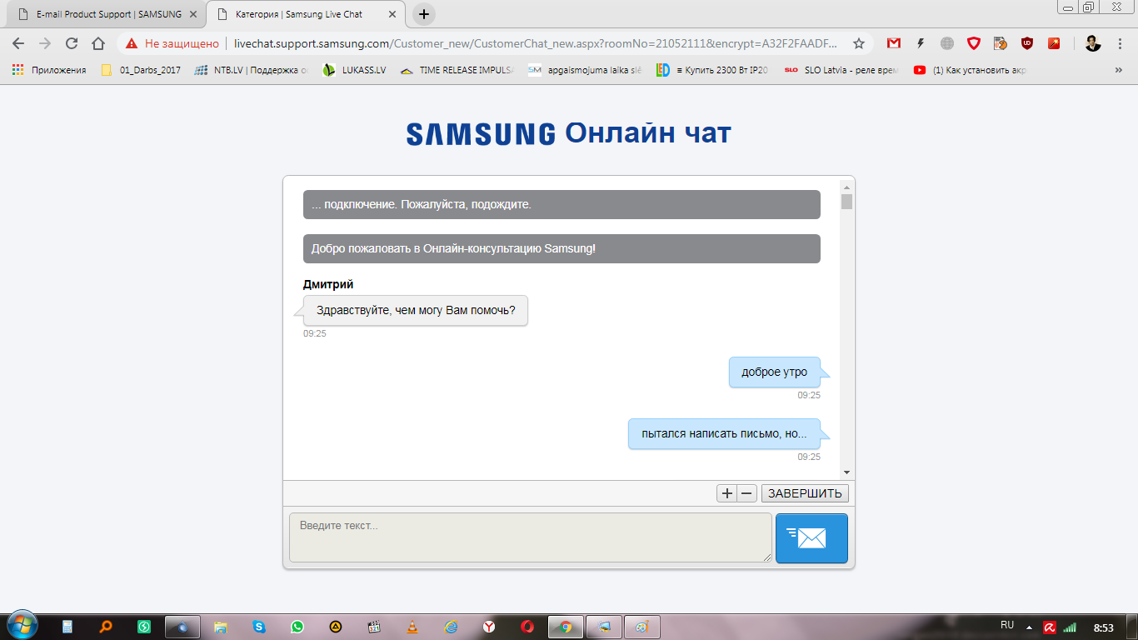Open the YouTube Как установить bookmark
1138x640 pixels.
970,70
